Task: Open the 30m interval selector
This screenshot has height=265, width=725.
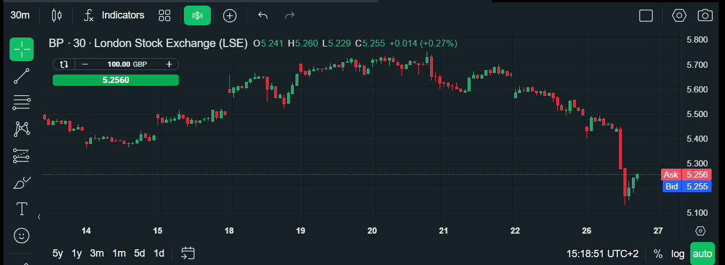Action: pyautogui.click(x=20, y=15)
